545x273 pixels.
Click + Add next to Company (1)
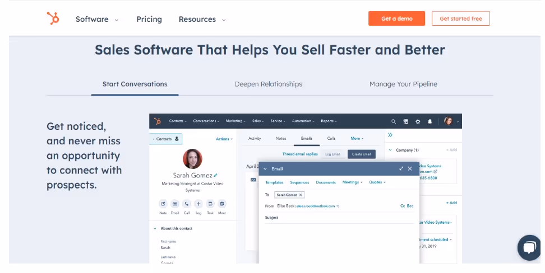click(x=451, y=150)
